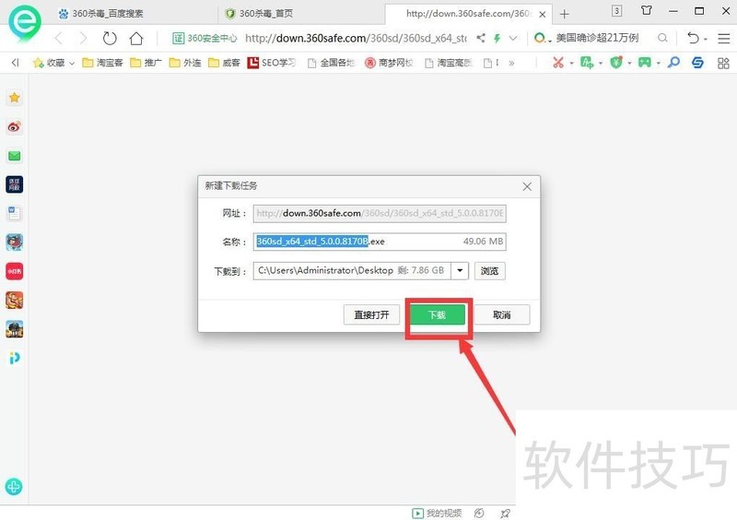
Task: Open a new tab with plus
Action: [565, 15]
